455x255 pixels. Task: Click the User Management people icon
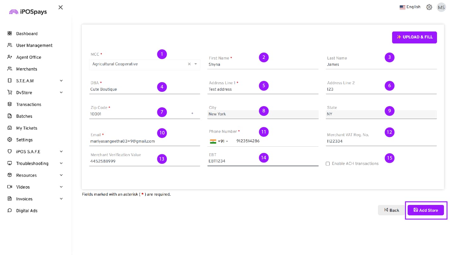click(9, 45)
